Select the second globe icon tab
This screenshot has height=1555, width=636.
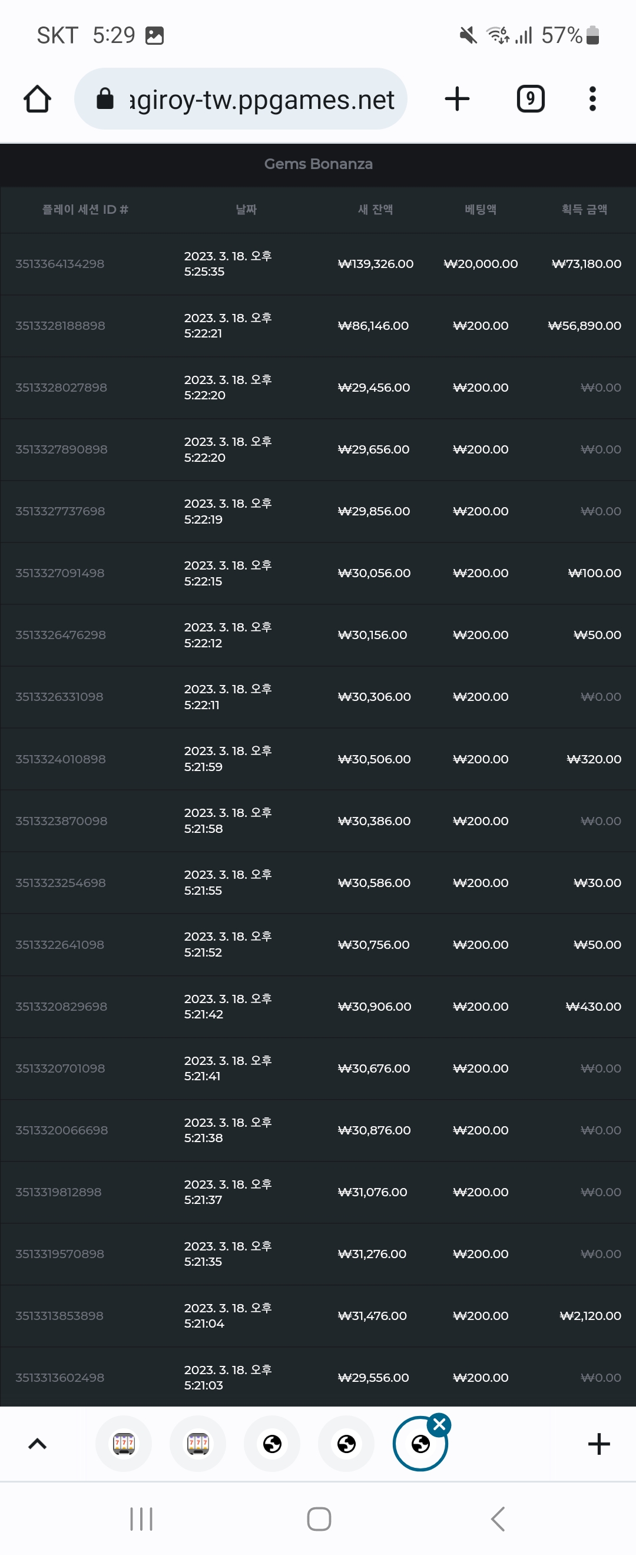[346, 1444]
